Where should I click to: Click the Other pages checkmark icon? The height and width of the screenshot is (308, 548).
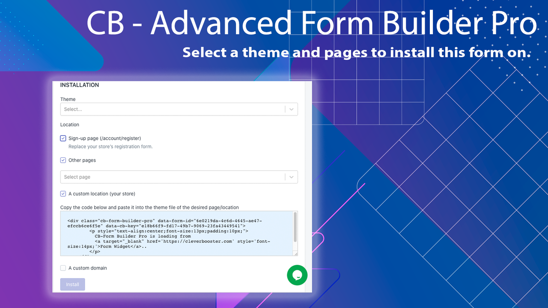63,160
